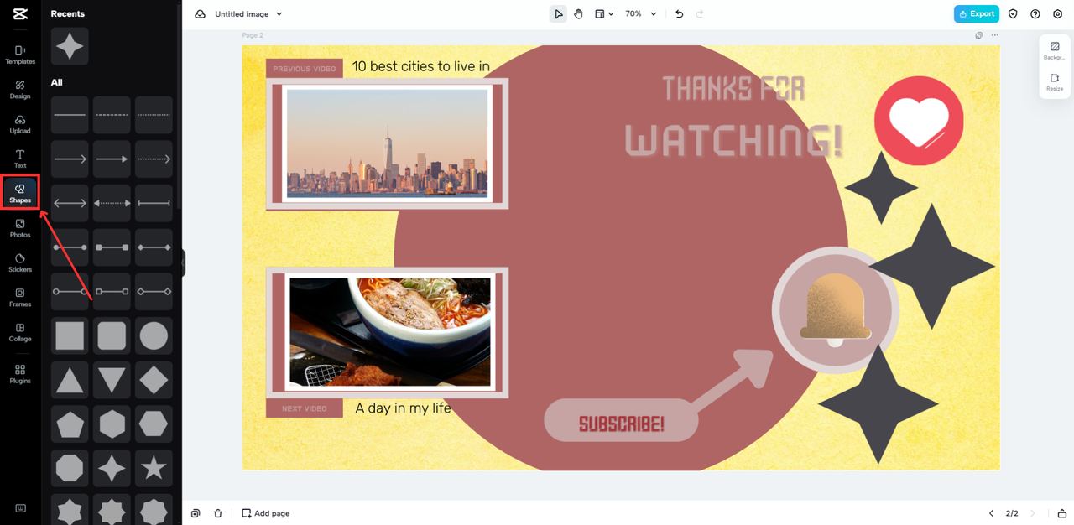Go to the previous page arrow
The height and width of the screenshot is (525, 1074).
pyautogui.click(x=991, y=513)
